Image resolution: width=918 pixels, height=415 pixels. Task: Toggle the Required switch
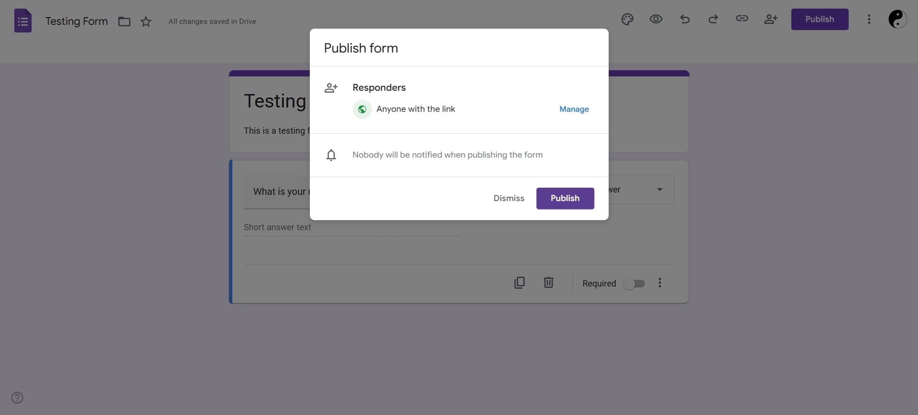point(634,284)
